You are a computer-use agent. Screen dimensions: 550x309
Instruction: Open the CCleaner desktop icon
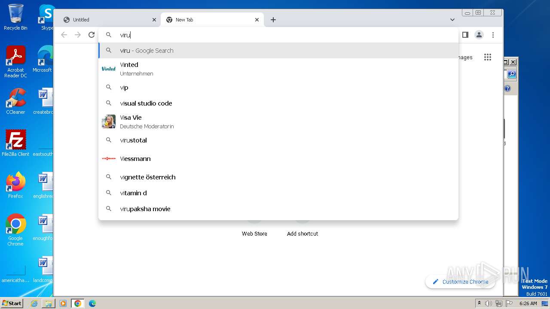coord(15,102)
